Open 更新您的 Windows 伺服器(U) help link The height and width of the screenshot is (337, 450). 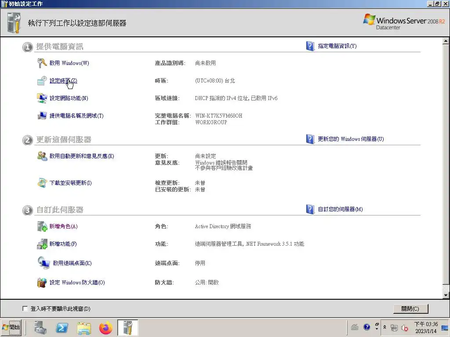pyautogui.click(x=351, y=139)
